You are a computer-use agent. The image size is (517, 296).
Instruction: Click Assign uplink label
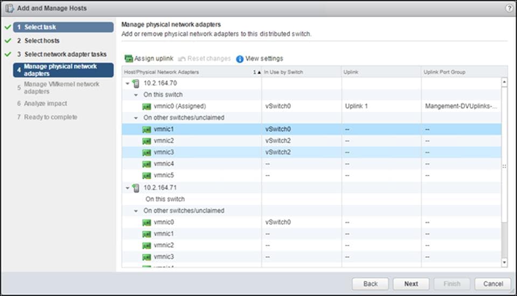coord(153,59)
